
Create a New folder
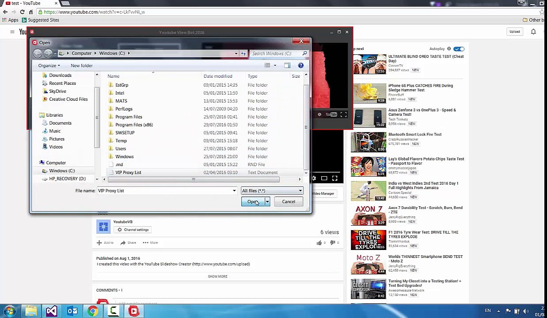(x=82, y=65)
